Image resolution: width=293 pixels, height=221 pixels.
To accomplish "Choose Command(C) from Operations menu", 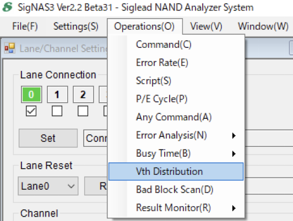I will coord(176,45).
